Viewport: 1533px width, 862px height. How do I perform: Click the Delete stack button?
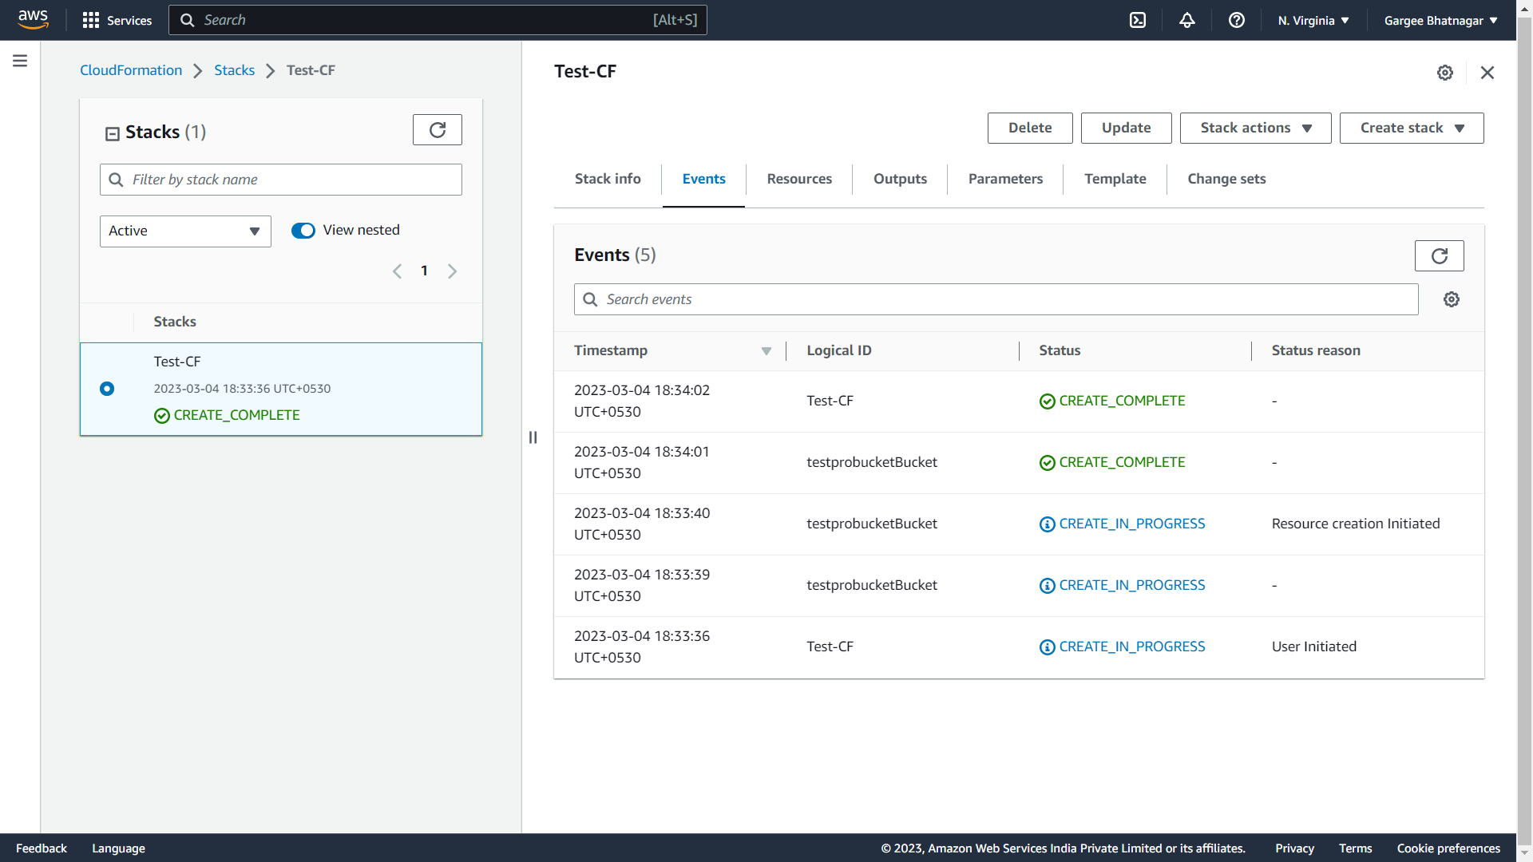click(1029, 128)
